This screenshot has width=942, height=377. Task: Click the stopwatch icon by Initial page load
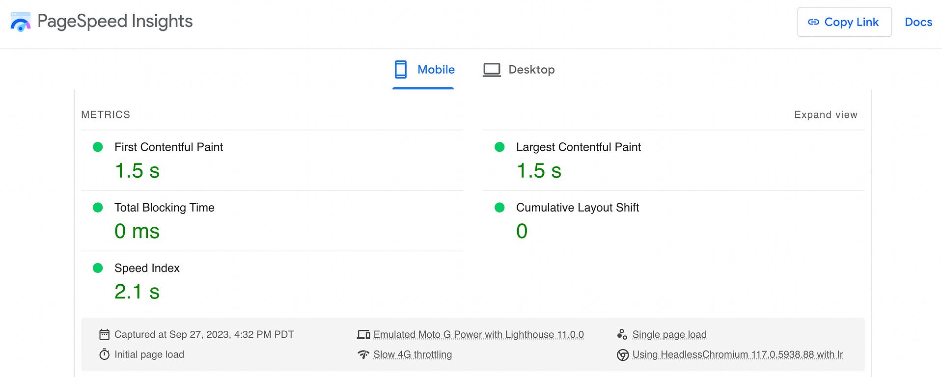[x=104, y=354]
